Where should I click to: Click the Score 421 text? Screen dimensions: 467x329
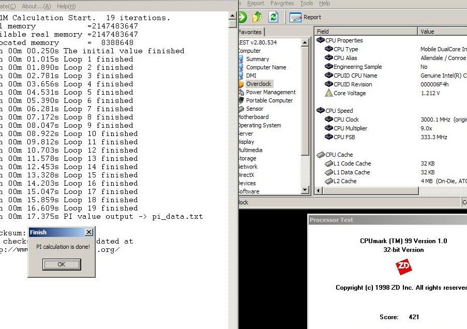(x=399, y=317)
